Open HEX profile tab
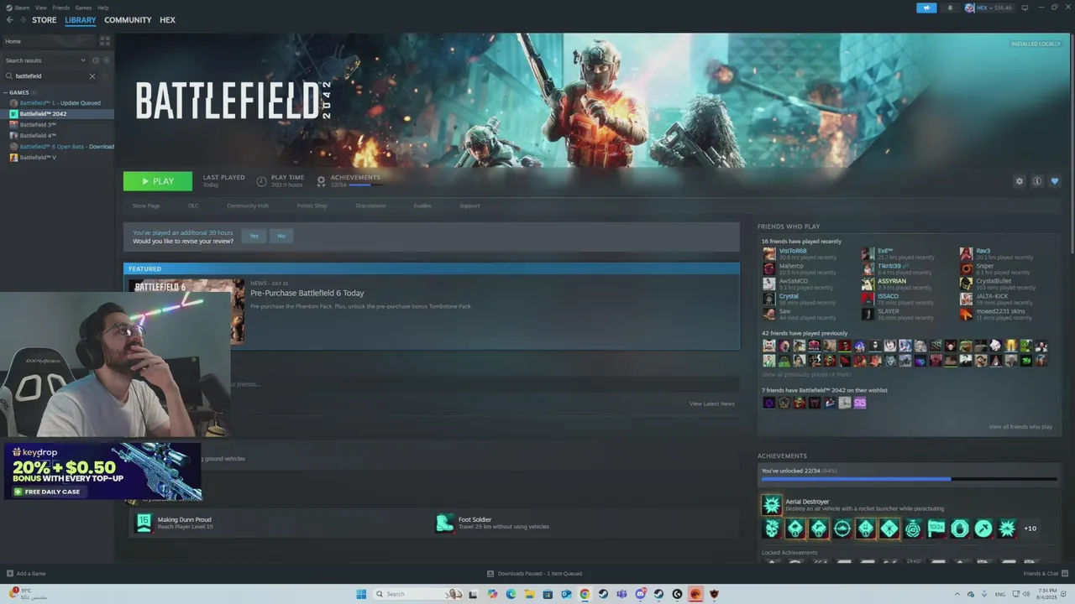1075x604 pixels. click(168, 20)
